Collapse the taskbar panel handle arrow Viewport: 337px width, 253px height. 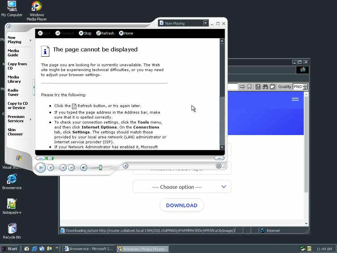click(x=34, y=87)
